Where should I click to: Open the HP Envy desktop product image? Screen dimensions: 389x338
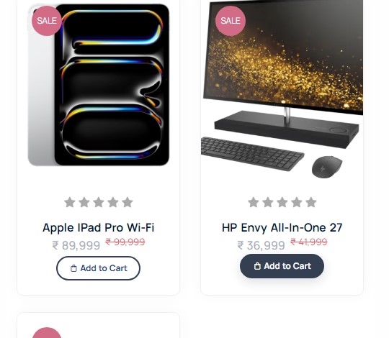[x=282, y=89]
